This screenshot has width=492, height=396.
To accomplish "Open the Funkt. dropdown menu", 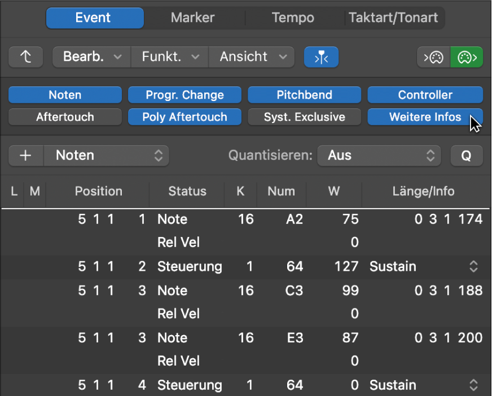I will click(x=170, y=57).
